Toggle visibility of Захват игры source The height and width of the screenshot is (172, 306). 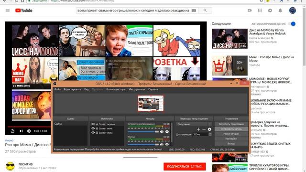click(93, 133)
